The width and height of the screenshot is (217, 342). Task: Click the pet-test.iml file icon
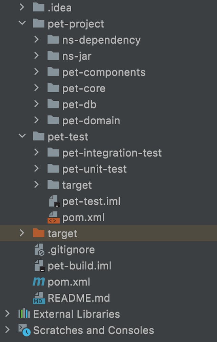(54, 201)
